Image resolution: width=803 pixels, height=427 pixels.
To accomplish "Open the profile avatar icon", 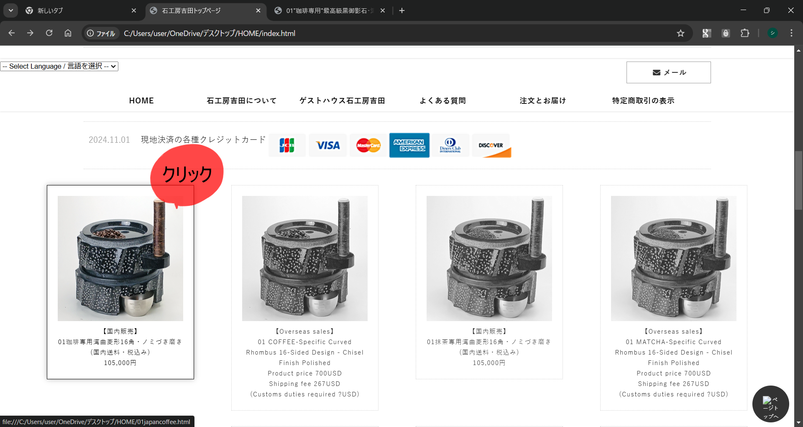I will [772, 33].
